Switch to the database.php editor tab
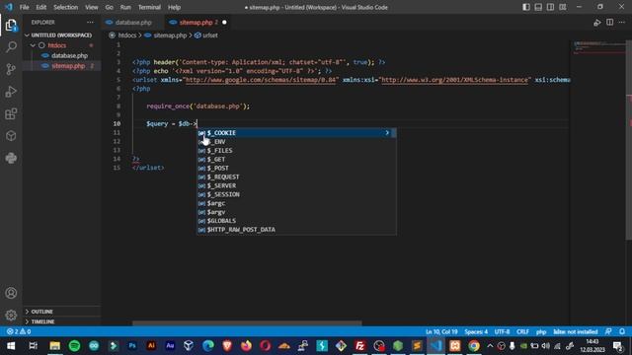This screenshot has width=632, height=355. [x=133, y=23]
